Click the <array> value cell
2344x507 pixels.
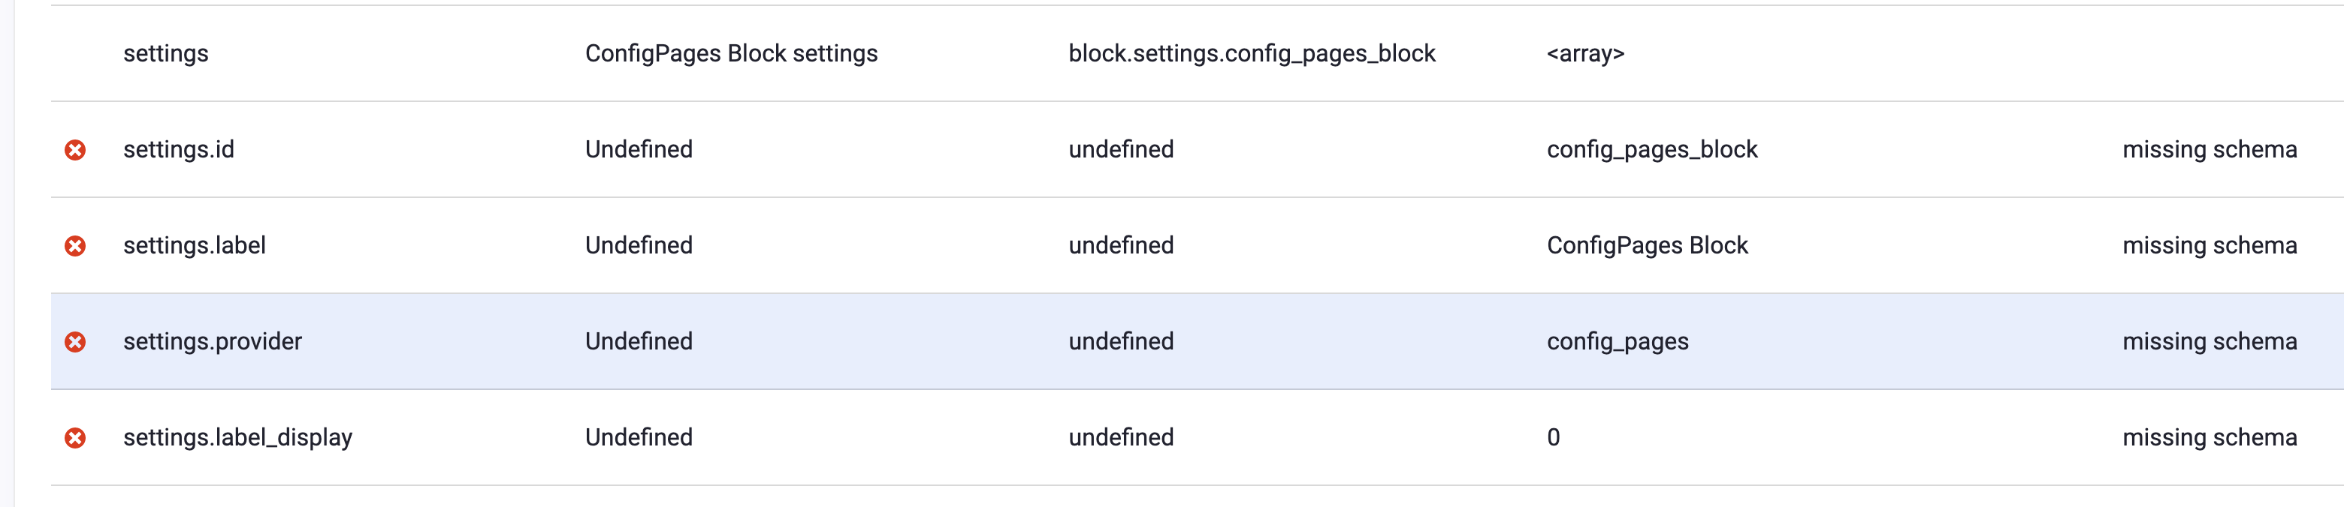click(1585, 53)
